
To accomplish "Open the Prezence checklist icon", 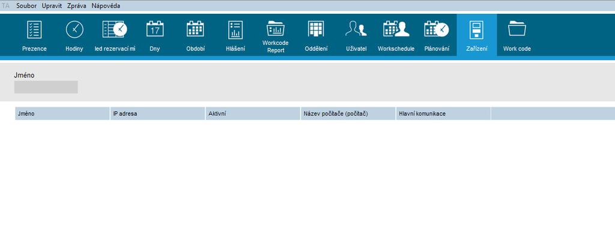I will point(34,30).
